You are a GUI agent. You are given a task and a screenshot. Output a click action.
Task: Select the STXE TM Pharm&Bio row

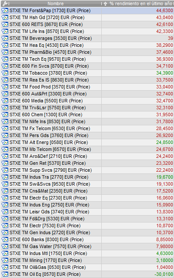(x=87, y=52)
